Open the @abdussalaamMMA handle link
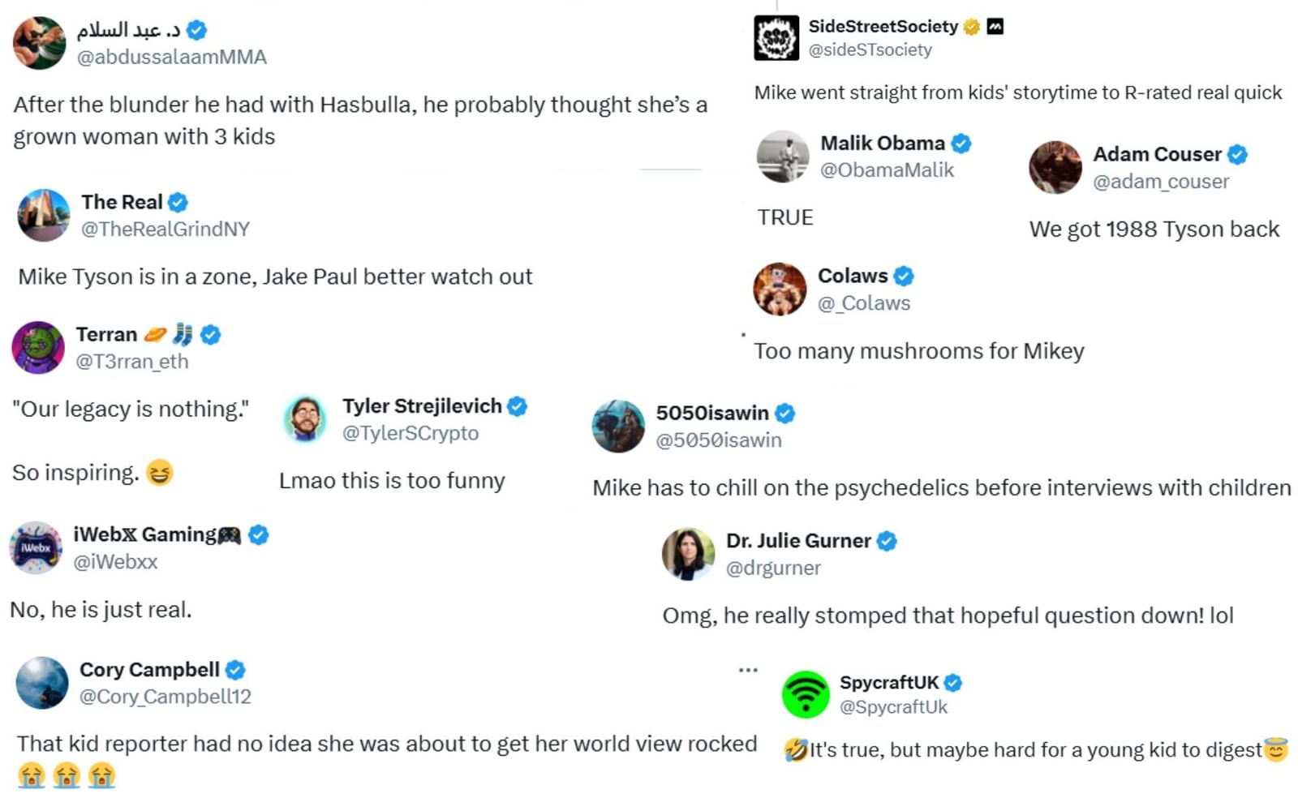The width and height of the screenshot is (1298, 811). click(x=171, y=57)
